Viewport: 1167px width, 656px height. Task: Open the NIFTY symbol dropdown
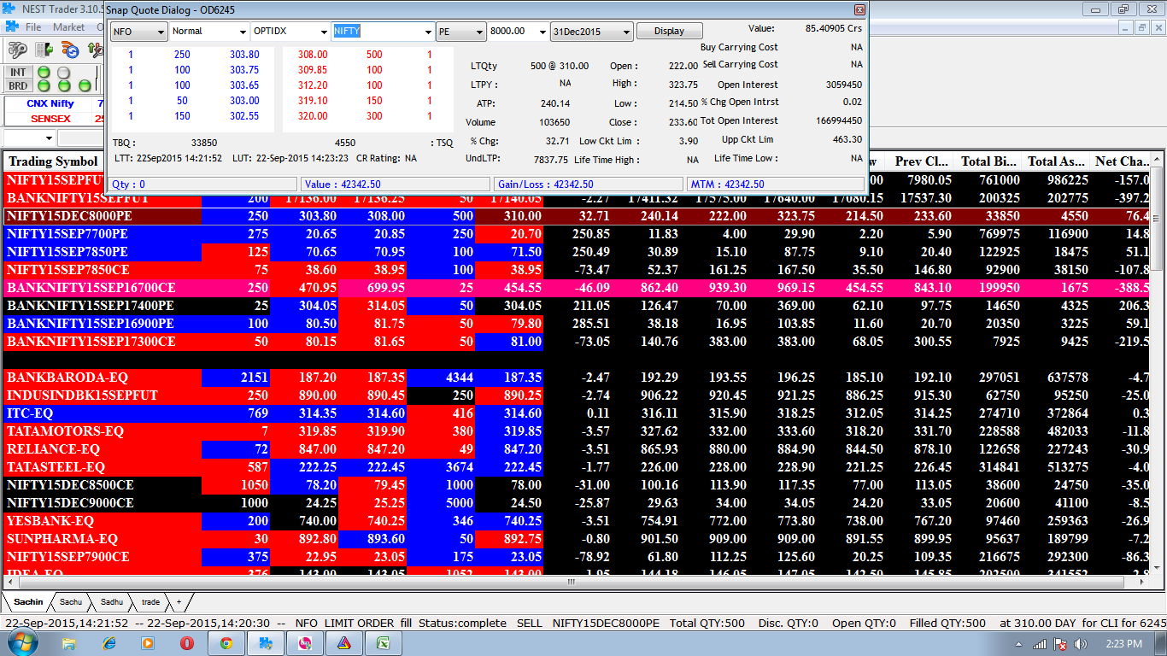[383, 31]
